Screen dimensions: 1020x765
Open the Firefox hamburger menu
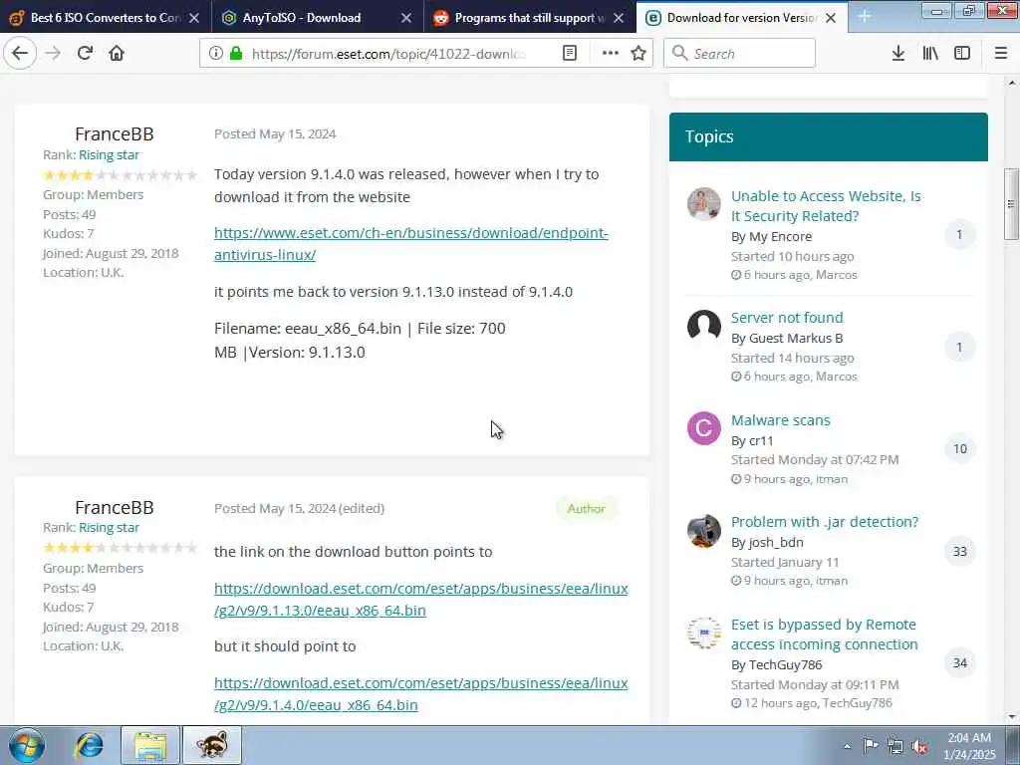(x=1001, y=54)
